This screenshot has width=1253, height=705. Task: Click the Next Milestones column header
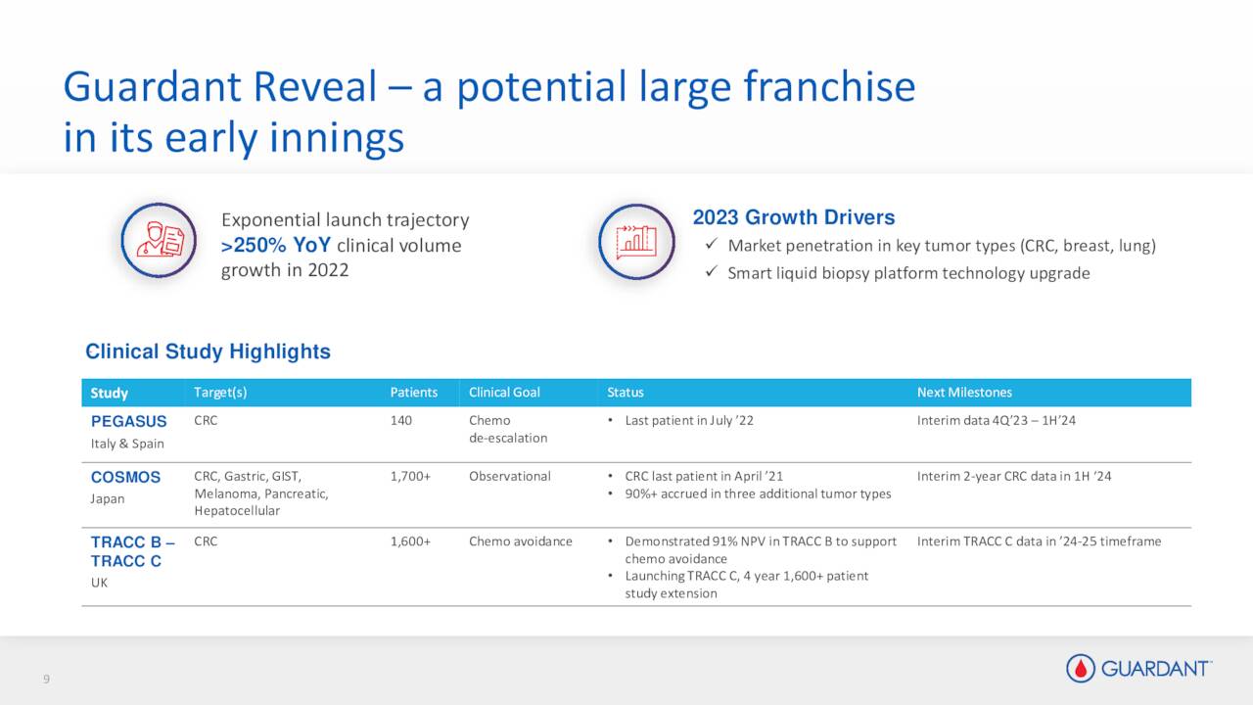tap(964, 393)
